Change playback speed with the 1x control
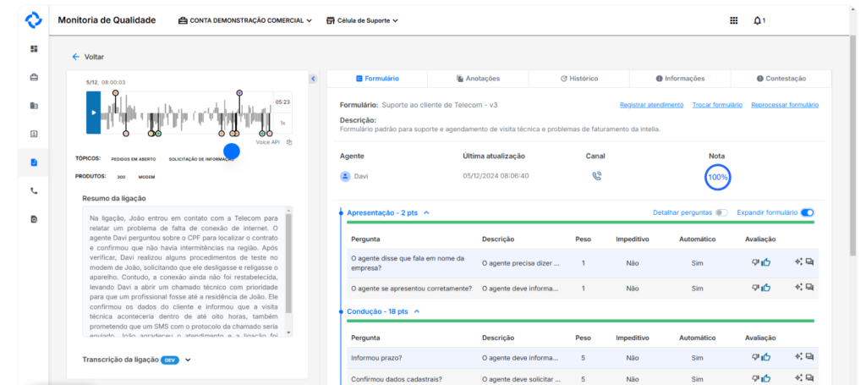The height and width of the screenshot is (385, 866). [x=282, y=123]
